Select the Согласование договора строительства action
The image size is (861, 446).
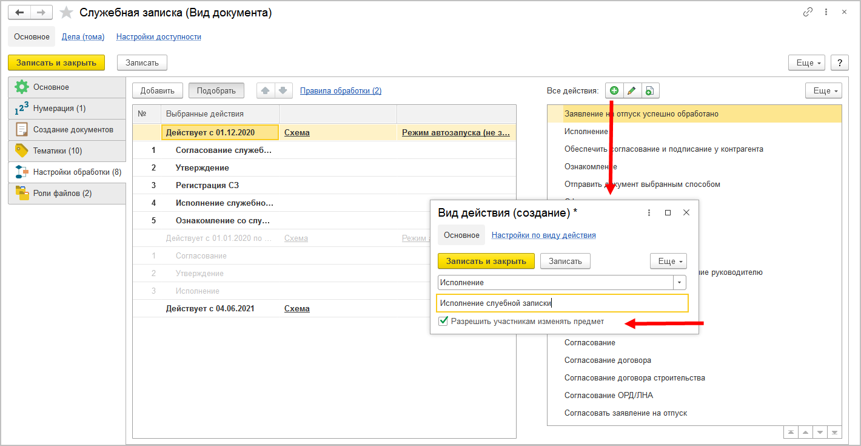tap(635, 378)
